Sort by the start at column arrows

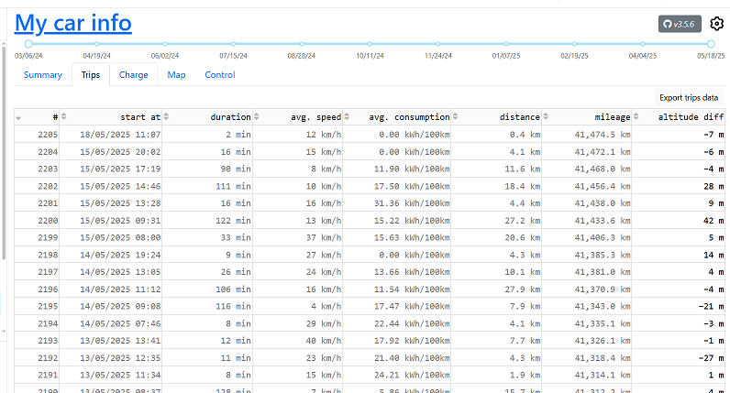pyautogui.click(x=166, y=116)
